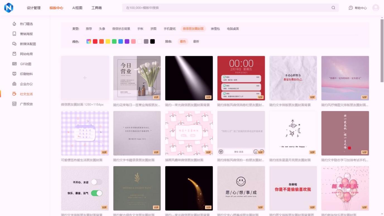Open the 今日营业 flower template thumbnail

tap(137, 78)
